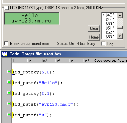This screenshot has width=127, height=123.
Task: Click the Busy status text
Action: point(91,44)
